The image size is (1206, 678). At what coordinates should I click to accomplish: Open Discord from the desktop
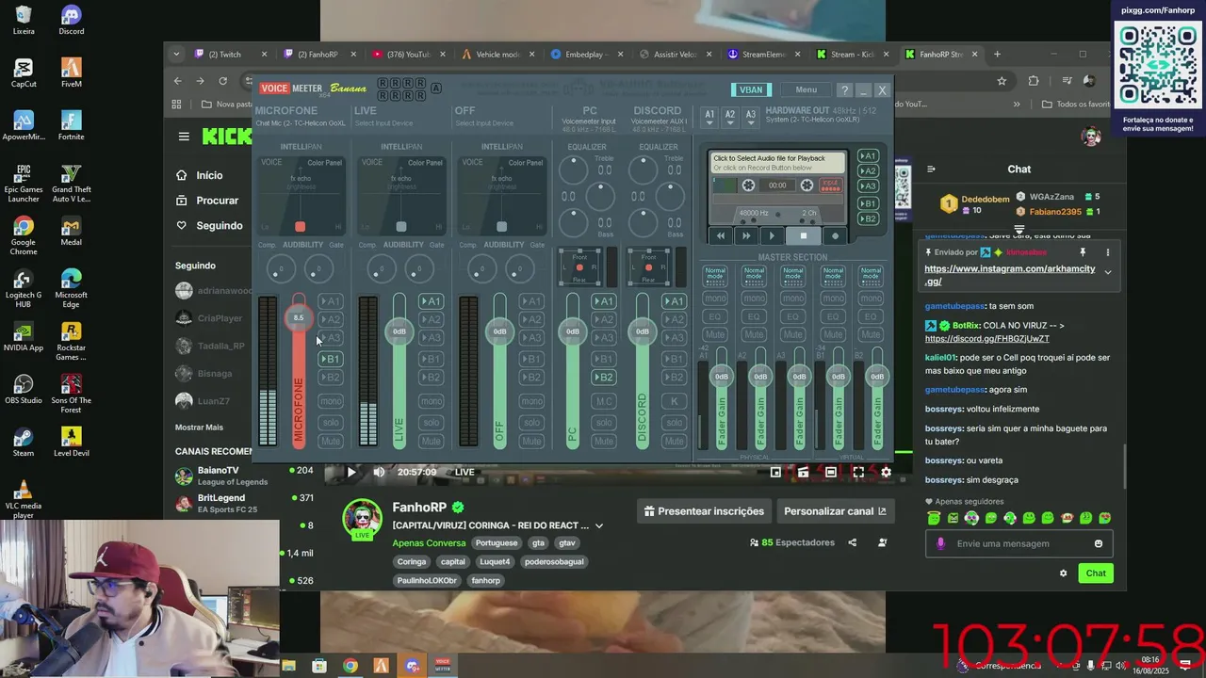(x=71, y=20)
